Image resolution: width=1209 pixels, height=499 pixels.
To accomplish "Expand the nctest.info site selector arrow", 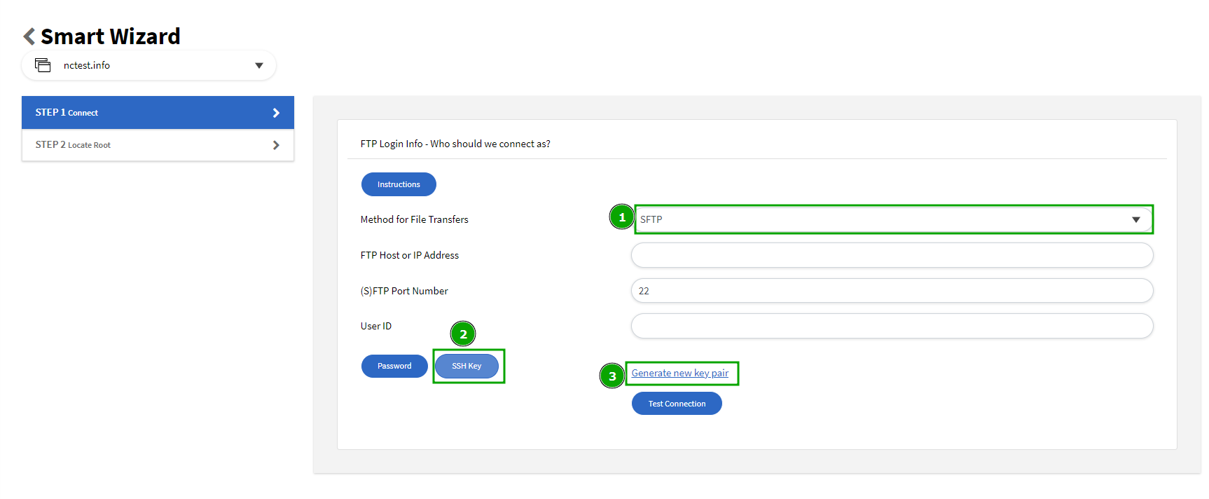I will tap(259, 66).
